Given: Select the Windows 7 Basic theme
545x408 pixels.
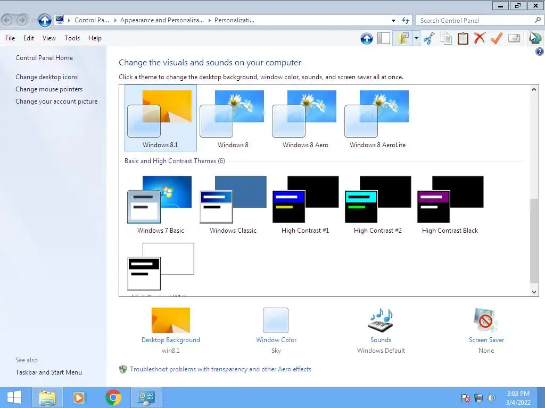Looking at the screenshot, I should coord(161,204).
